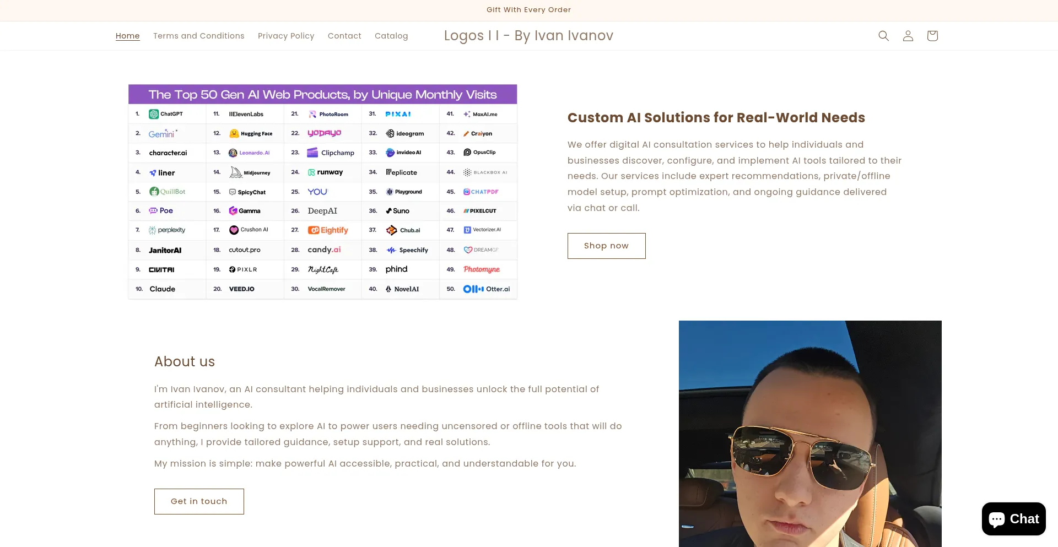This screenshot has width=1058, height=547.
Task: Click the account login icon
Action: tap(908, 36)
